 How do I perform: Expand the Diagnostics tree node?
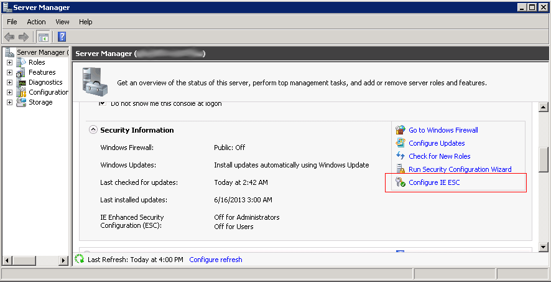9,83
